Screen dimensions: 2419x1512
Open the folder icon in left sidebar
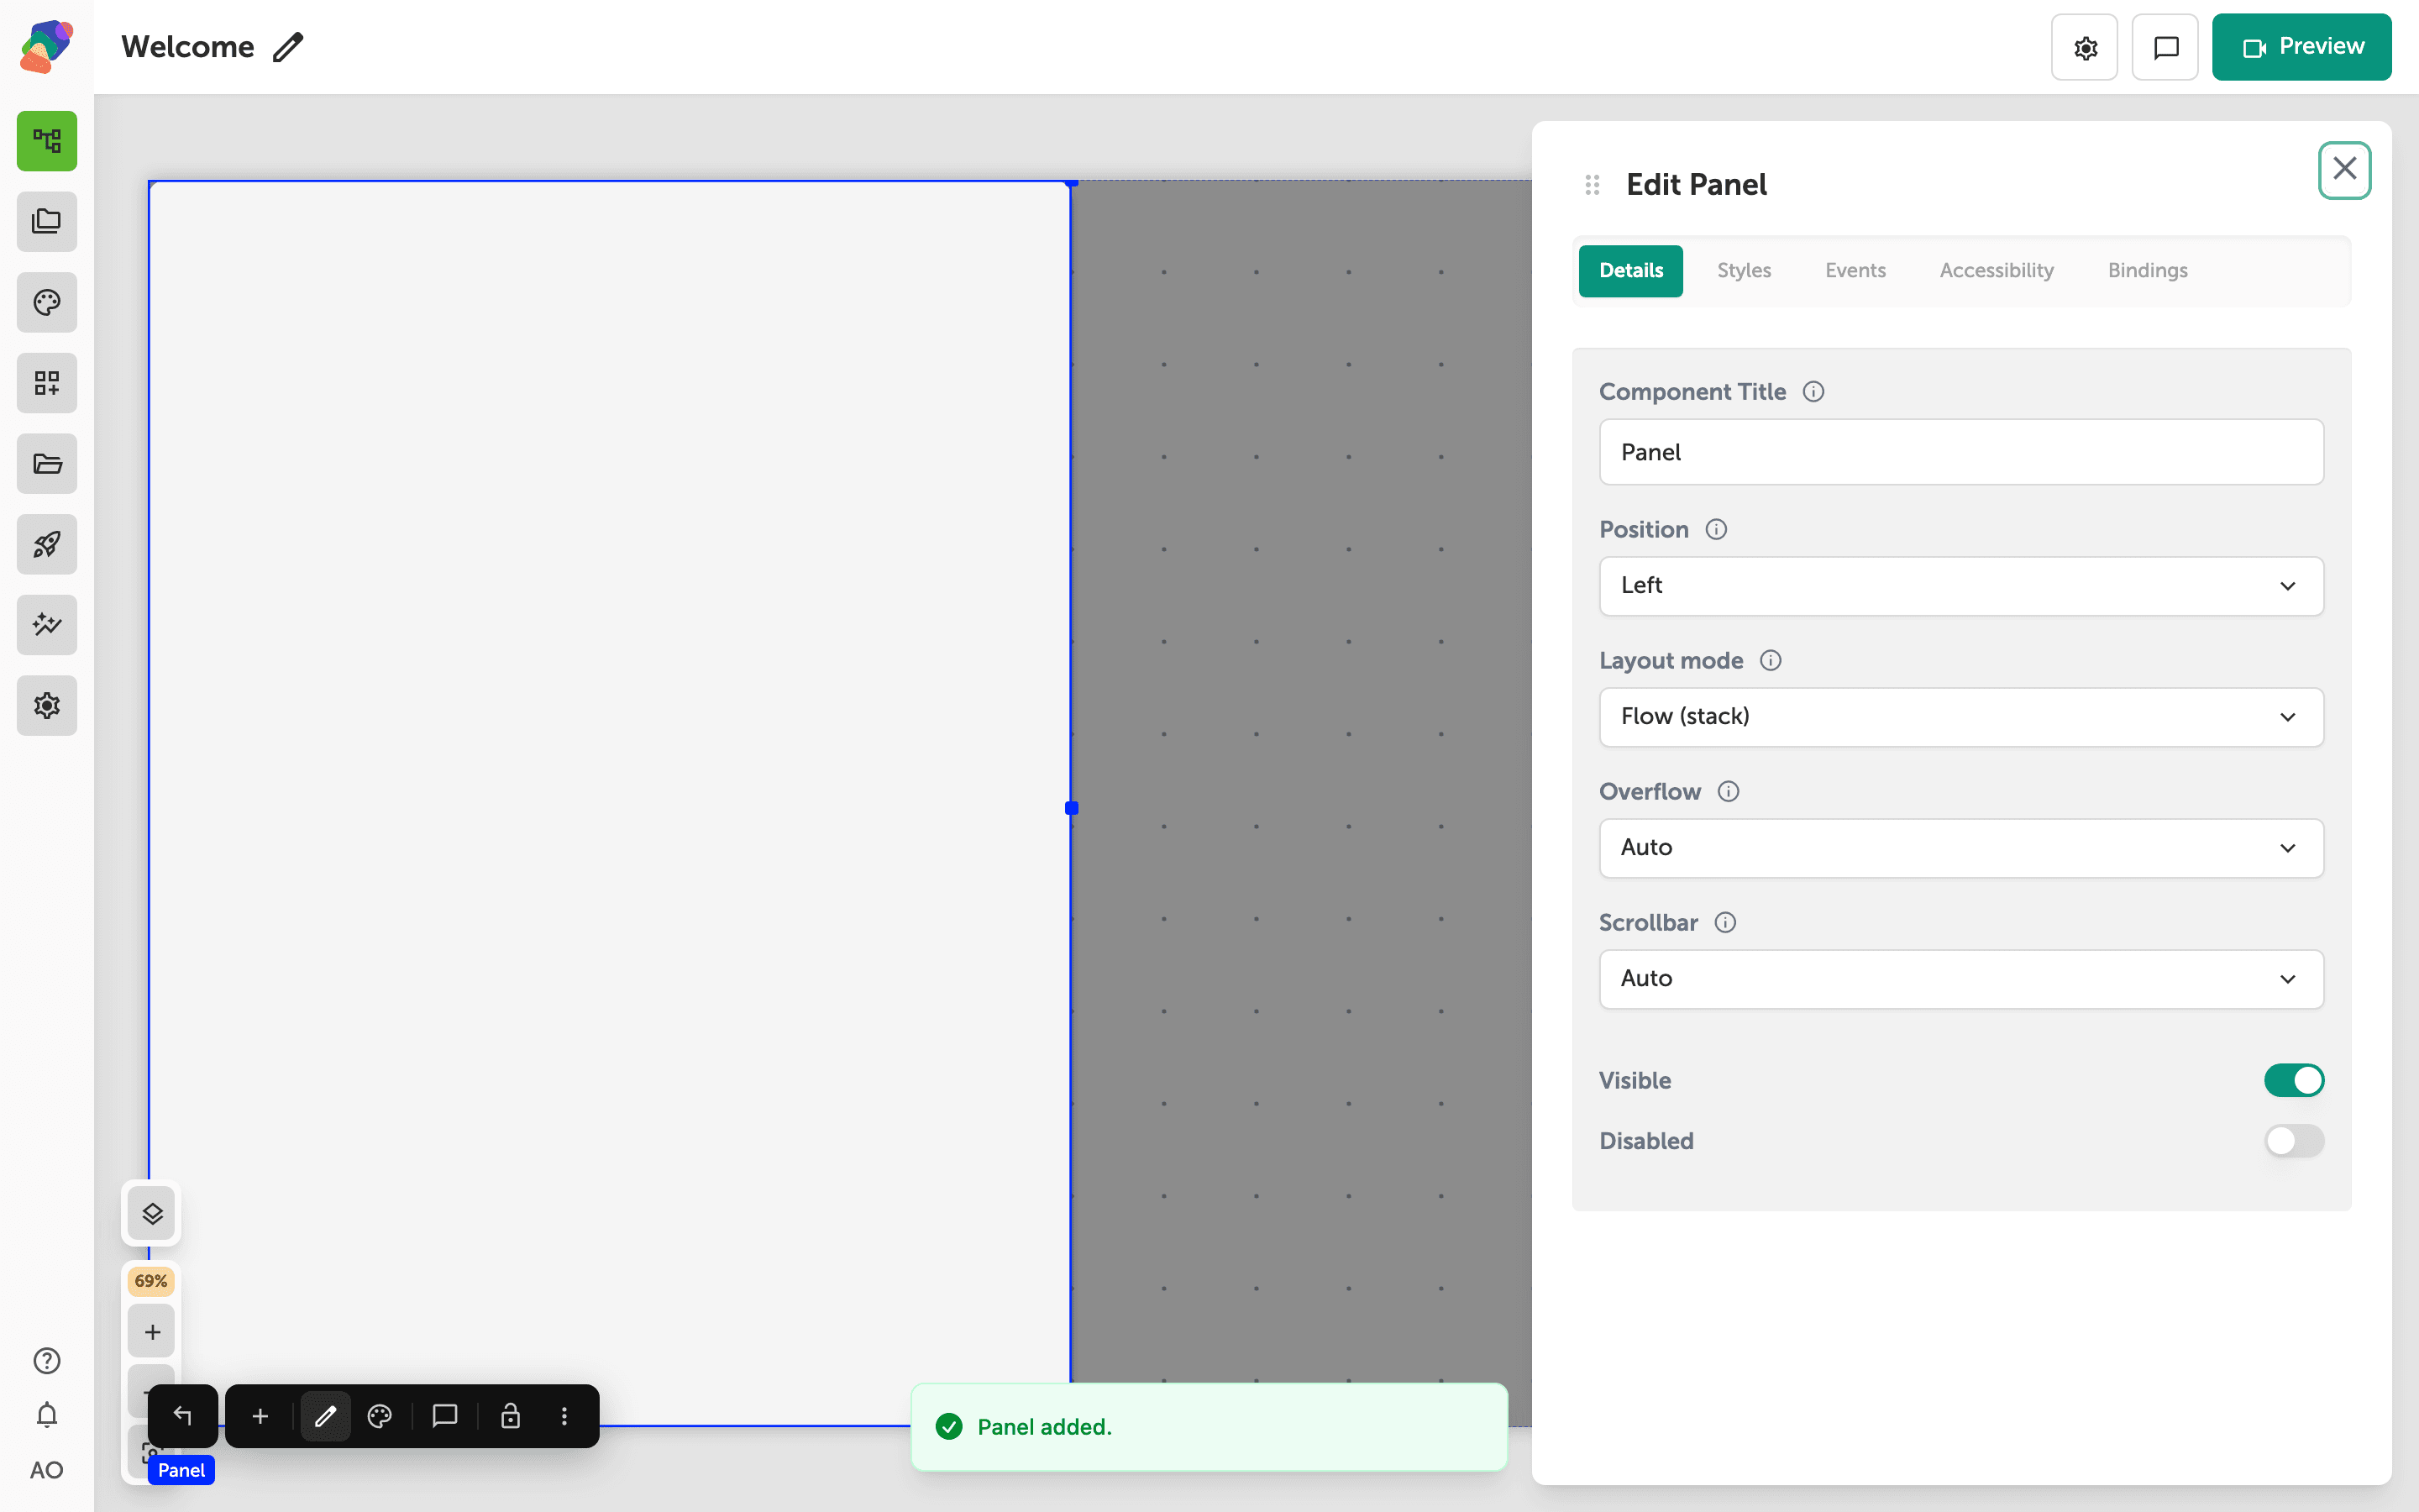47,464
